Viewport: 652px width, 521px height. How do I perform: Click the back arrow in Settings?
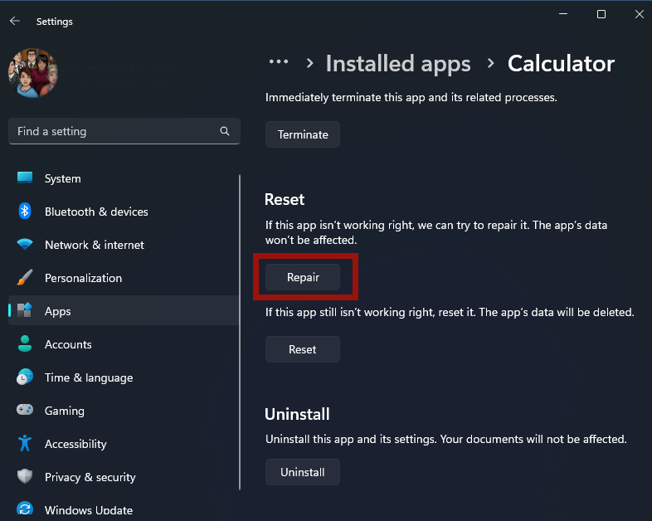(15, 21)
